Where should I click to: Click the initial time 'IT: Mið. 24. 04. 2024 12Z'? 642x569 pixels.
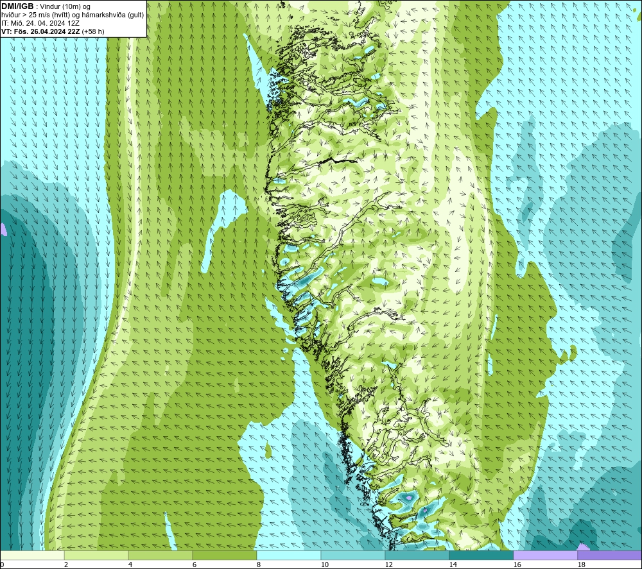coord(40,23)
